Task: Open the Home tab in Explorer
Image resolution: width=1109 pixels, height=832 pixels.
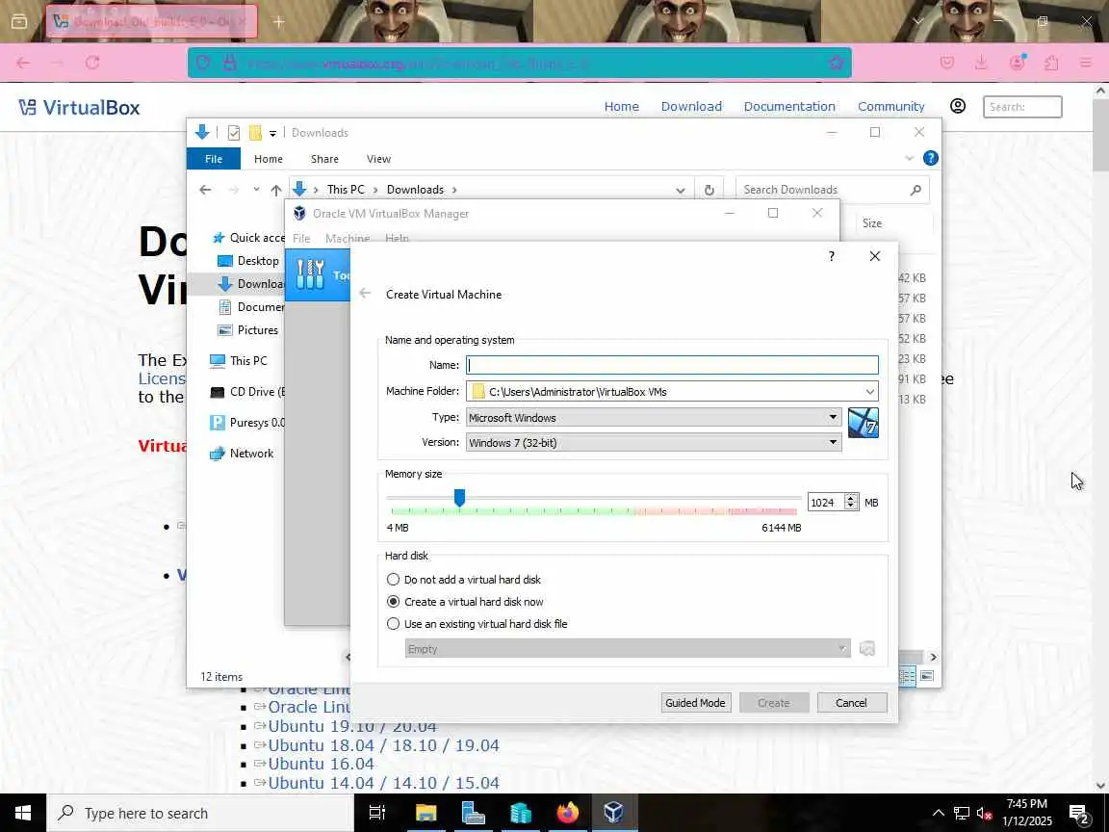Action: click(268, 159)
